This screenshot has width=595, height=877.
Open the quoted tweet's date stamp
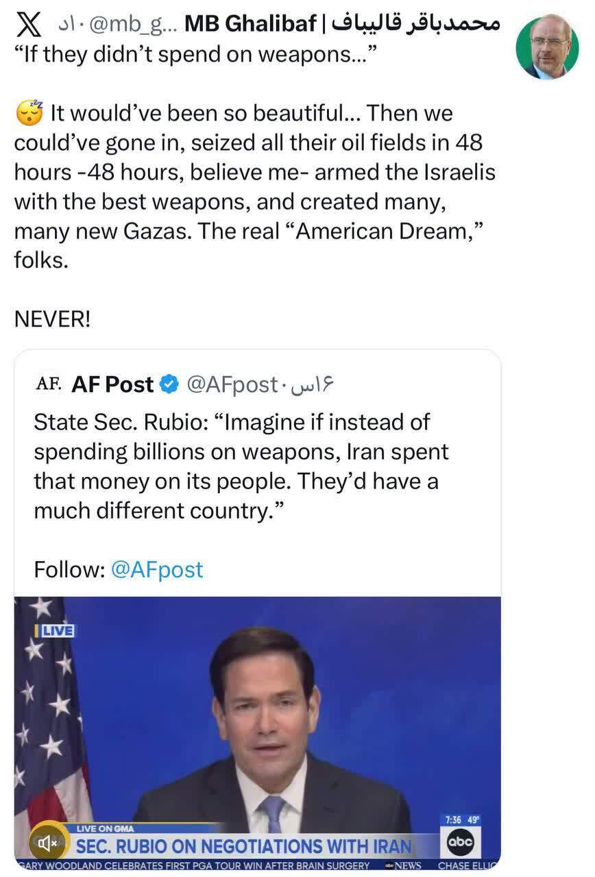[x=313, y=385]
